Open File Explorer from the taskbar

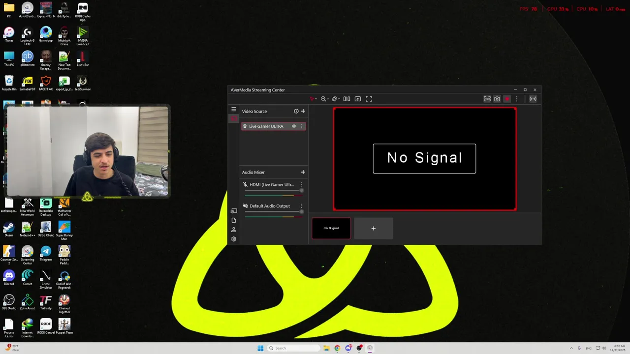326,348
